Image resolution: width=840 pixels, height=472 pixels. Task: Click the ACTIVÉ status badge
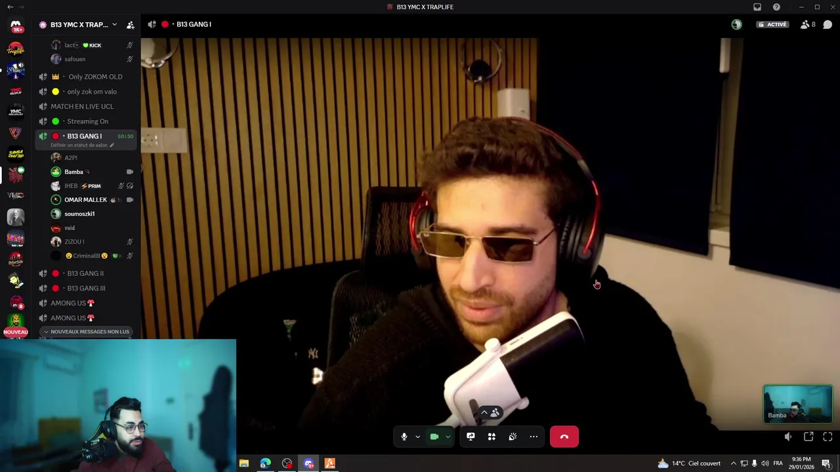point(772,24)
